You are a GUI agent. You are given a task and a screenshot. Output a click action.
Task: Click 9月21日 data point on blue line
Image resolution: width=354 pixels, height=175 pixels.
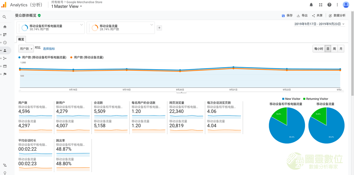[x=233, y=67]
